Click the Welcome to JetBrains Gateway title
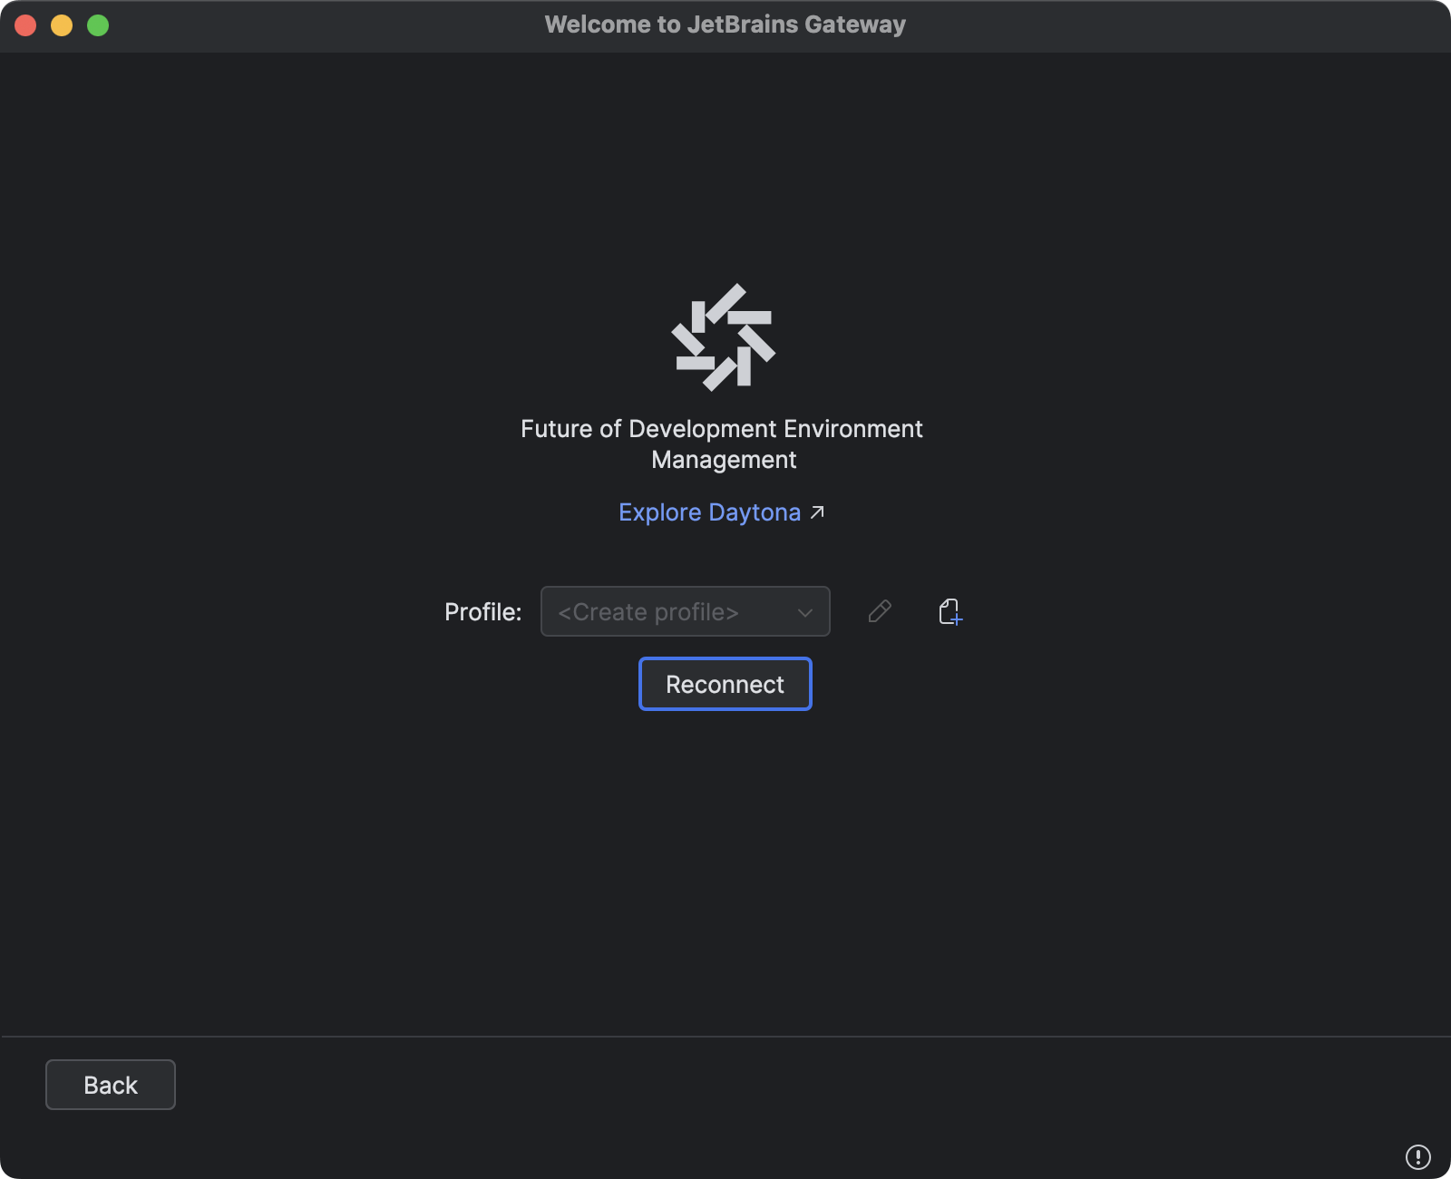Image resolution: width=1451 pixels, height=1179 pixels. click(725, 24)
